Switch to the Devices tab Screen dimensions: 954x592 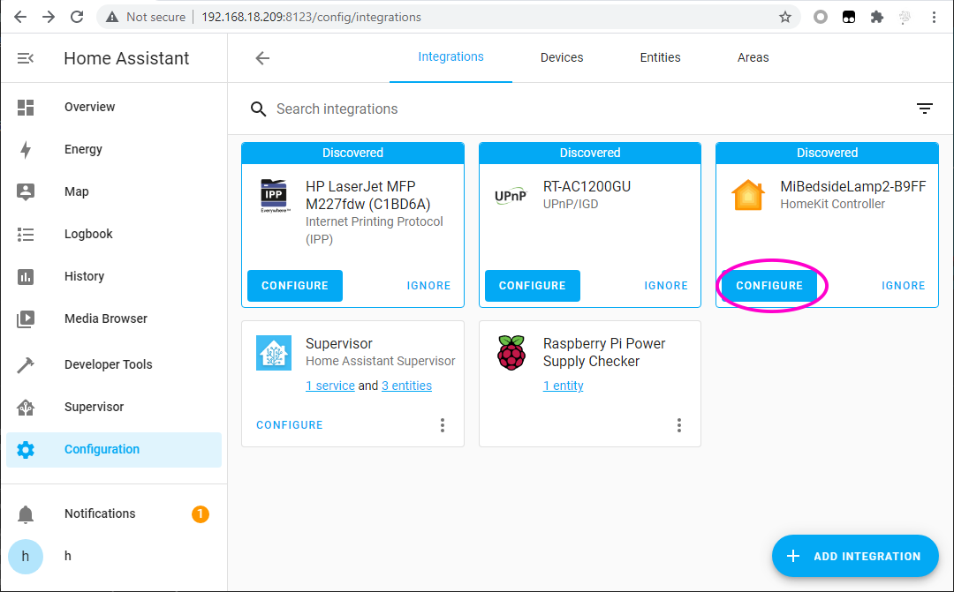562,57
